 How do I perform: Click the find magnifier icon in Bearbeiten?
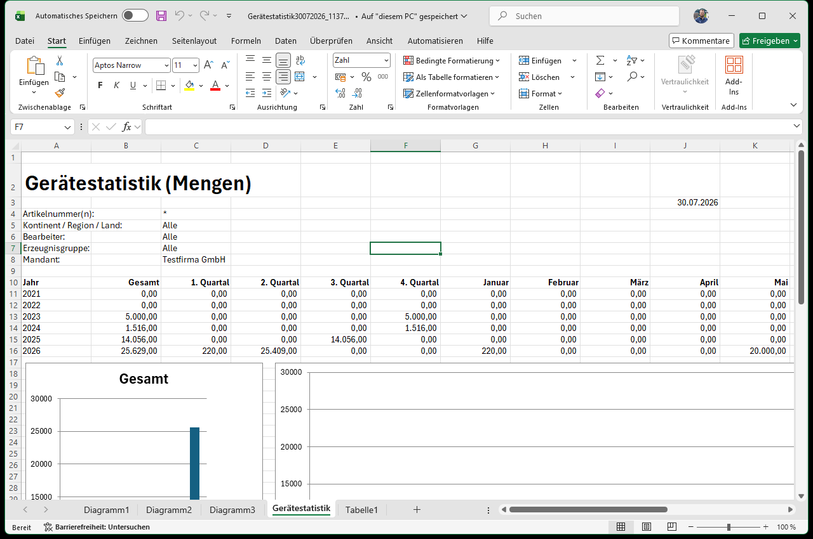coord(632,77)
